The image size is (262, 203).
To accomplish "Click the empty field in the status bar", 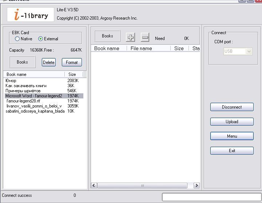I will point(211,197).
